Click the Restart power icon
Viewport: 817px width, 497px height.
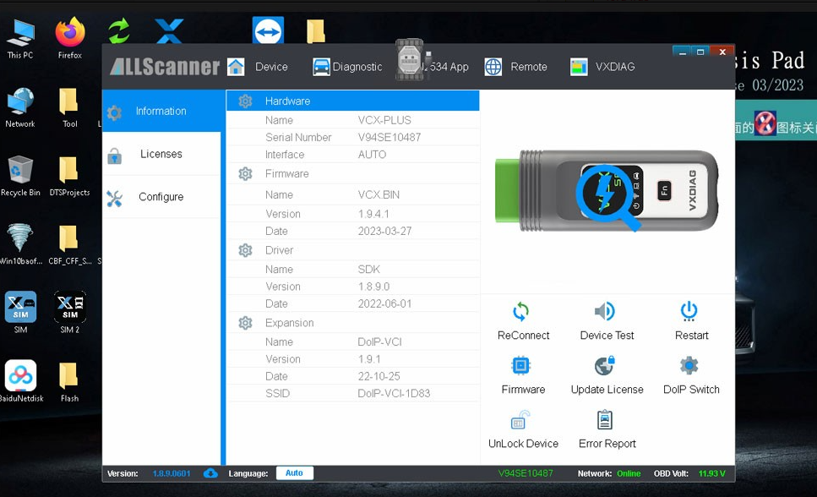point(689,311)
